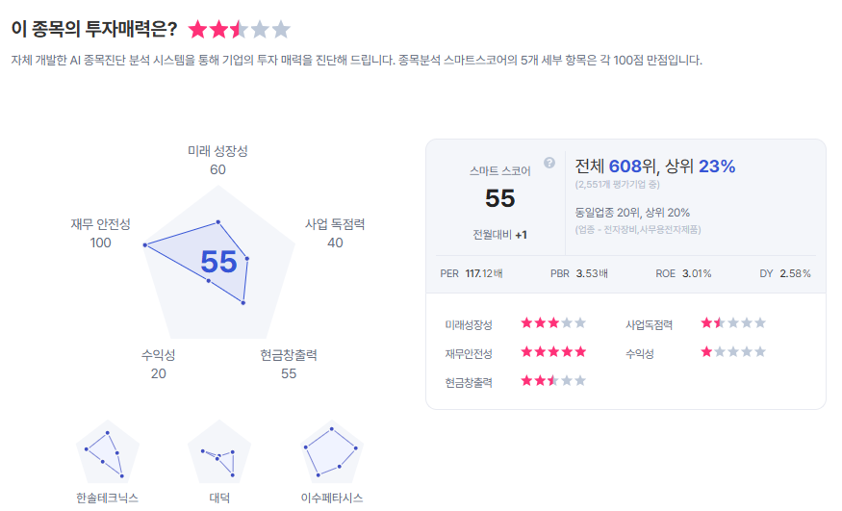Click the 재무 안전성 axis label on the radar
This screenshot has width=842, height=511.
[100, 224]
